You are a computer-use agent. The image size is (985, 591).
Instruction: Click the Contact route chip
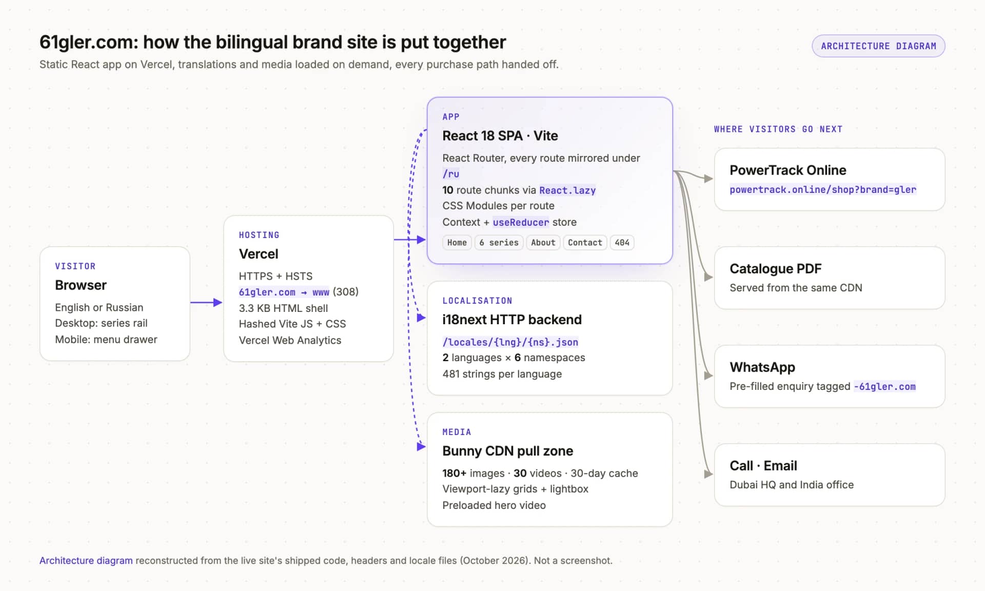tap(585, 243)
